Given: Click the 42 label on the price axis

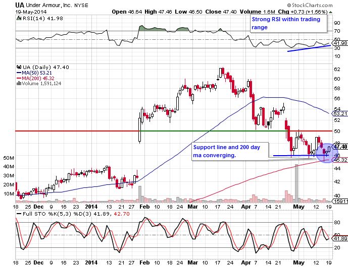Looking at the screenshot, I should [337, 182].
